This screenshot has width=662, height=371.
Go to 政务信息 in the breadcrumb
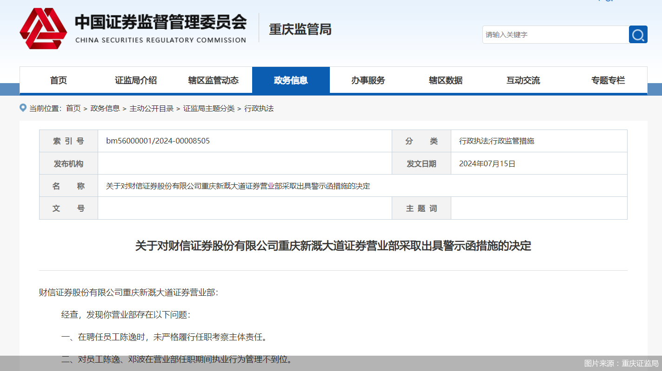click(x=105, y=108)
